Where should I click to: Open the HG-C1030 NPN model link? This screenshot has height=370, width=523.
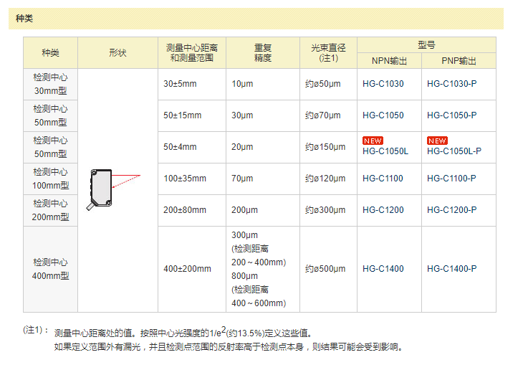(x=383, y=84)
